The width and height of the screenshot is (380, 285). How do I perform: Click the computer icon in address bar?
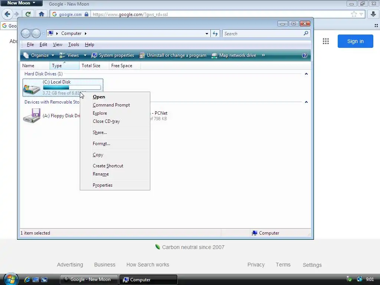[x=50, y=33]
